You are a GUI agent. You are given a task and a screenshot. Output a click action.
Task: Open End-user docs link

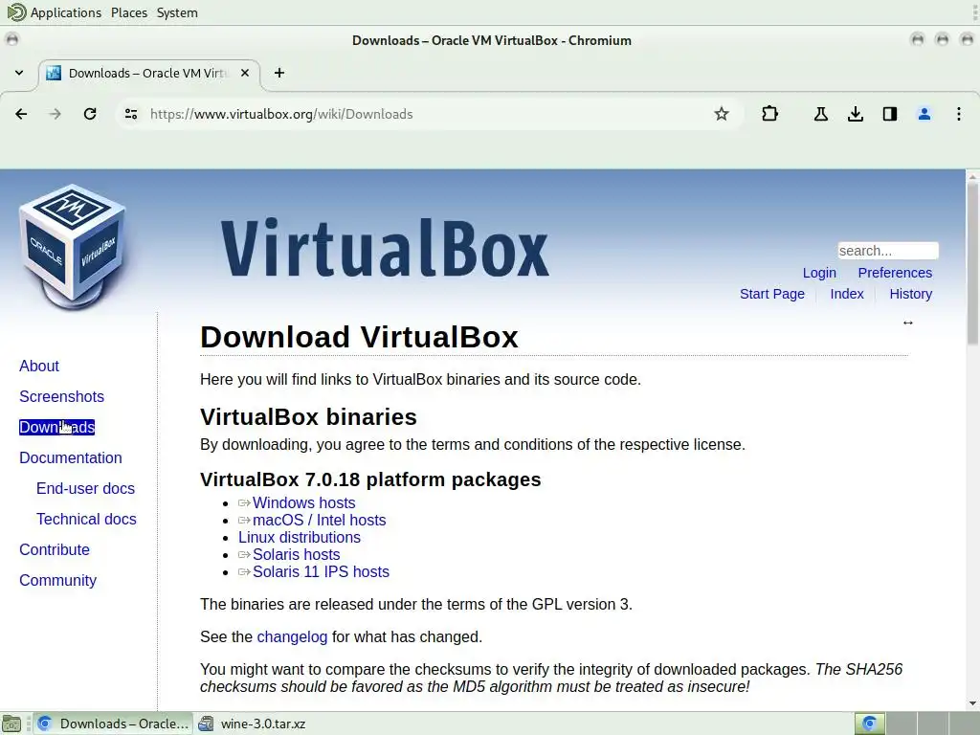click(85, 488)
